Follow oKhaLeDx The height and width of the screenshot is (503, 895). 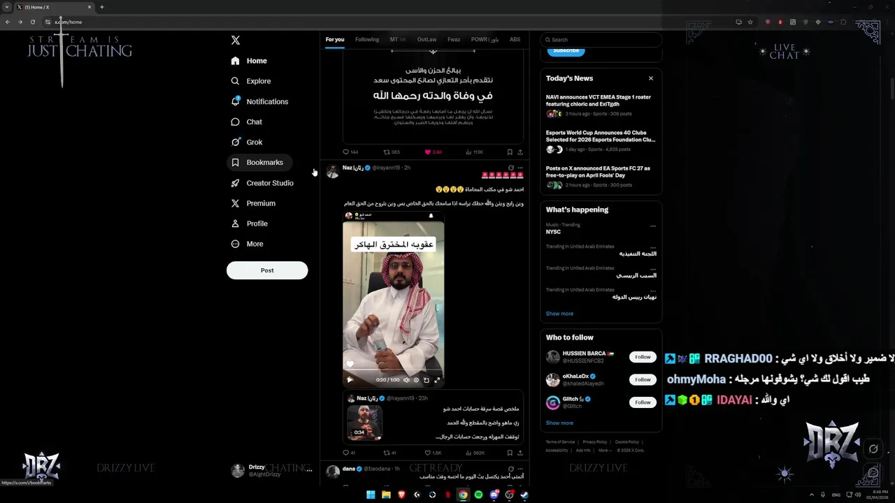643,379
